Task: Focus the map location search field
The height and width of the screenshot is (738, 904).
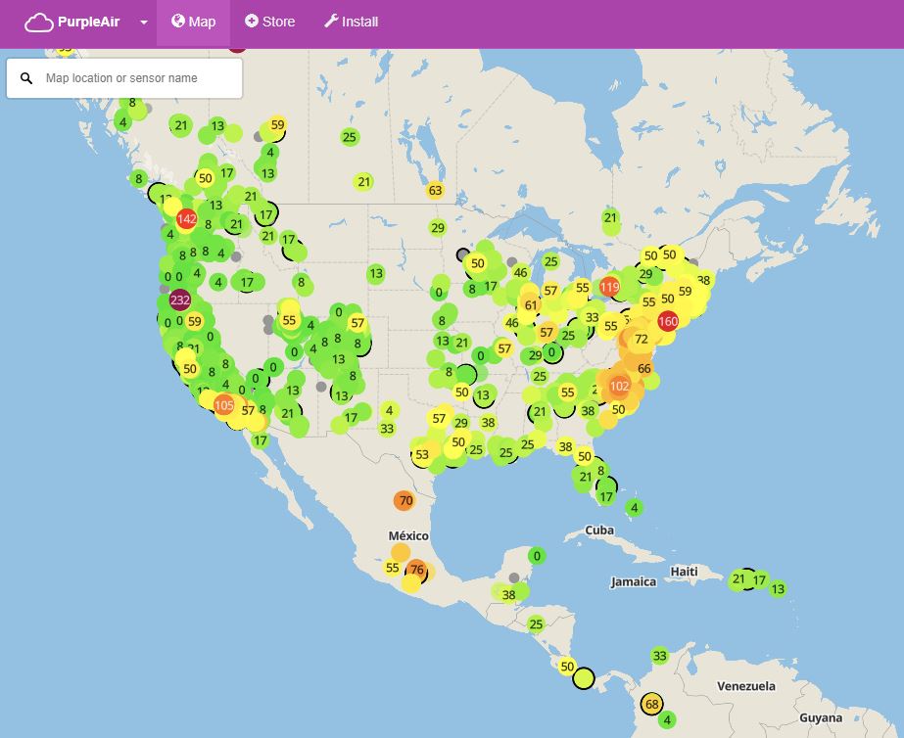Action: pyautogui.click(x=137, y=78)
